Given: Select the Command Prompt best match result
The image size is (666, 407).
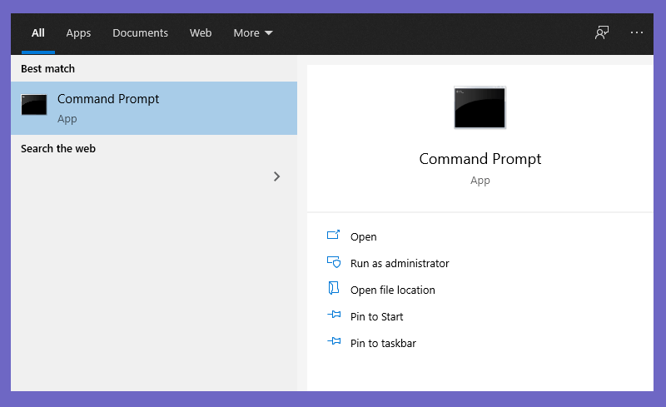Looking at the screenshot, I should pos(154,108).
